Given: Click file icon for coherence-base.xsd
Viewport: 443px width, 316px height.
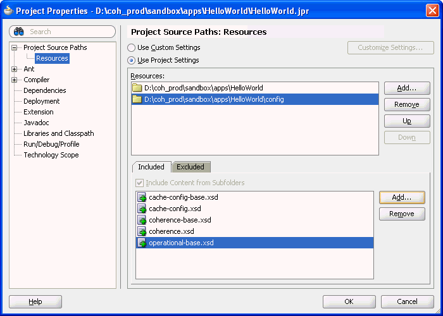Looking at the screenshot, I should click(x=142, y=220).
